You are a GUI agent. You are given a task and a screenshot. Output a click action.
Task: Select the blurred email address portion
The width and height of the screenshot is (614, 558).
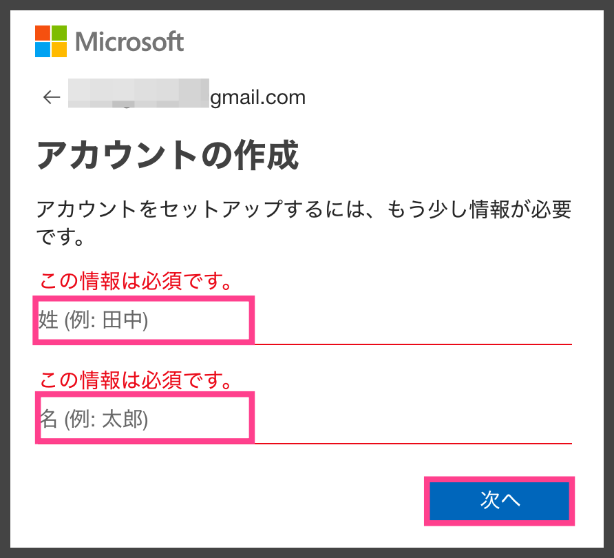pyautogui.click(x=138, y=93)
